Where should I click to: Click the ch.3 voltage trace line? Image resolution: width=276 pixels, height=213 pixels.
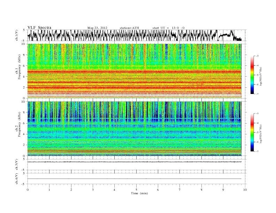tap(134, 162)
